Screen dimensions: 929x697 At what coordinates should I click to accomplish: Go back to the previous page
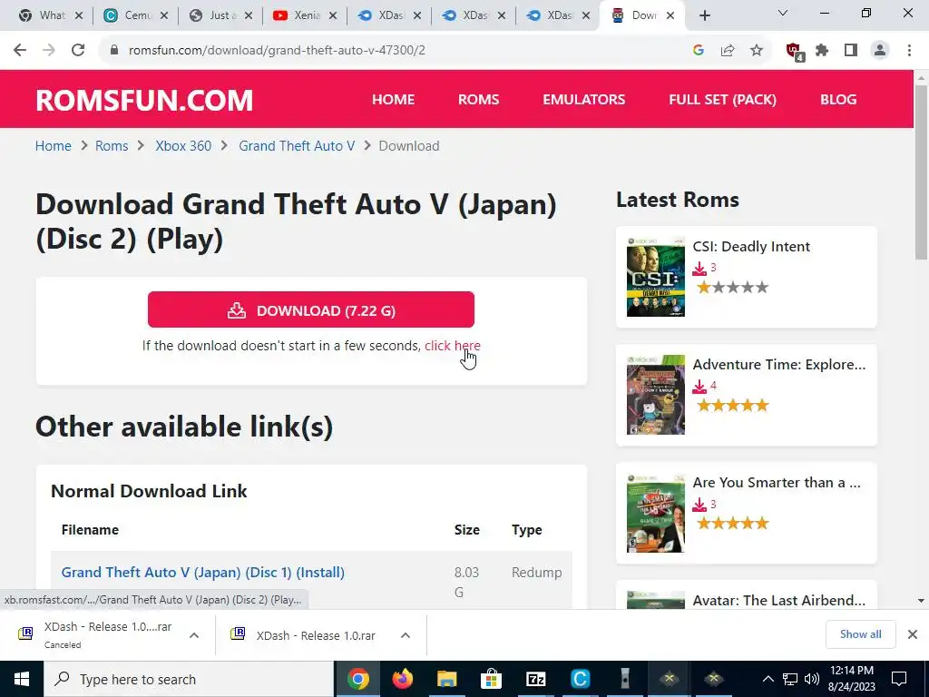point(20,51)
